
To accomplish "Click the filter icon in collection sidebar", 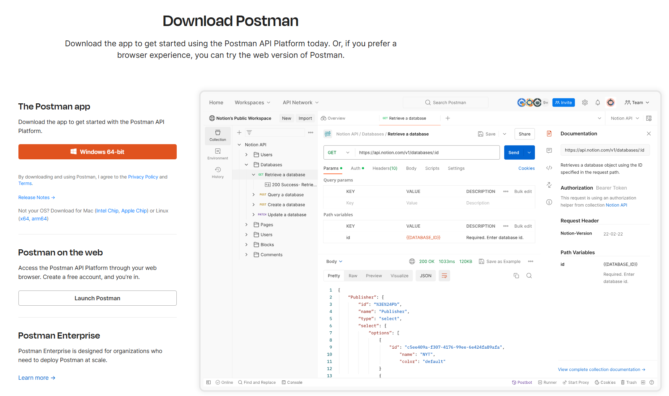I will click(249, 133).
